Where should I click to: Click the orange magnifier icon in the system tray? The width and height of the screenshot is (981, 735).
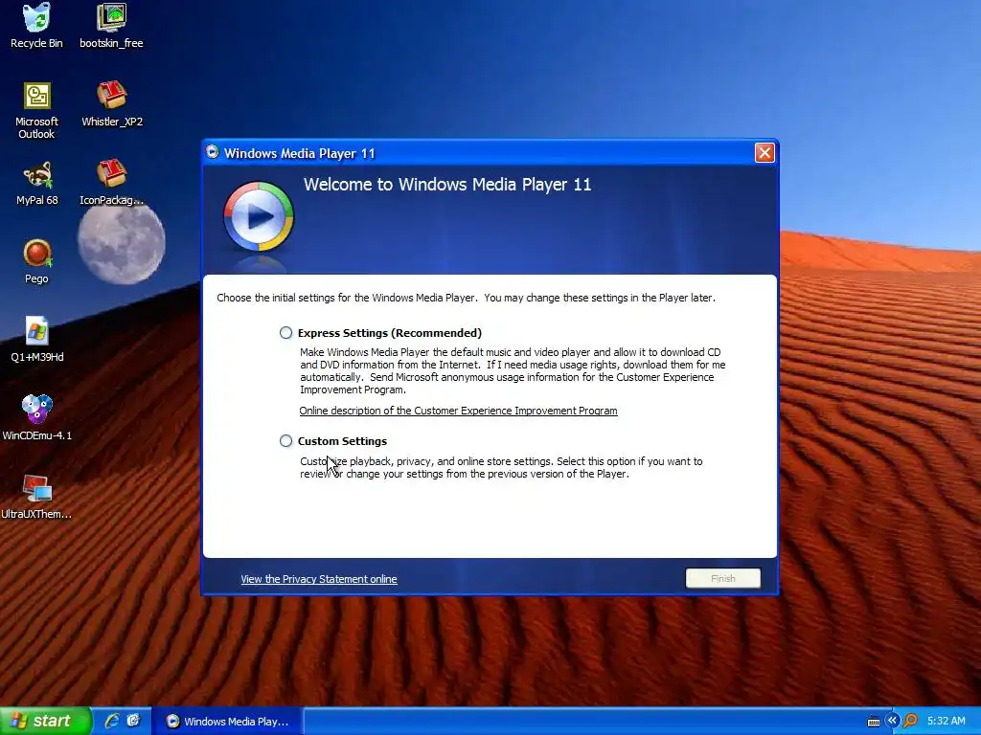point(910,721)
